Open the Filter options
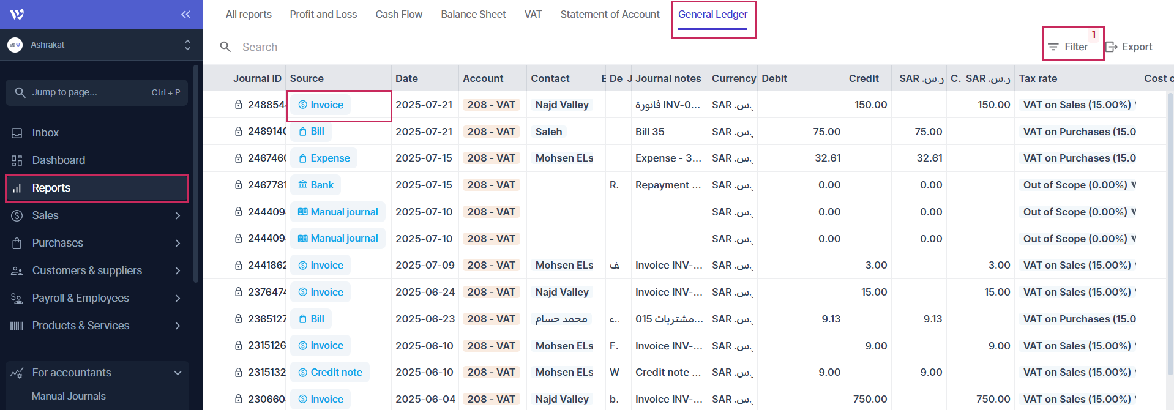This screenshot has width=1174, height=410. point(1068,47)
